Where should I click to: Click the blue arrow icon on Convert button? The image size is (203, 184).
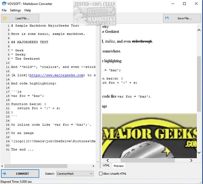point(4,173)
